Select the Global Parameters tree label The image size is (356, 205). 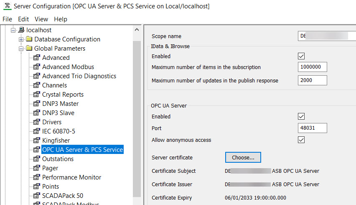tap(60, 49)
